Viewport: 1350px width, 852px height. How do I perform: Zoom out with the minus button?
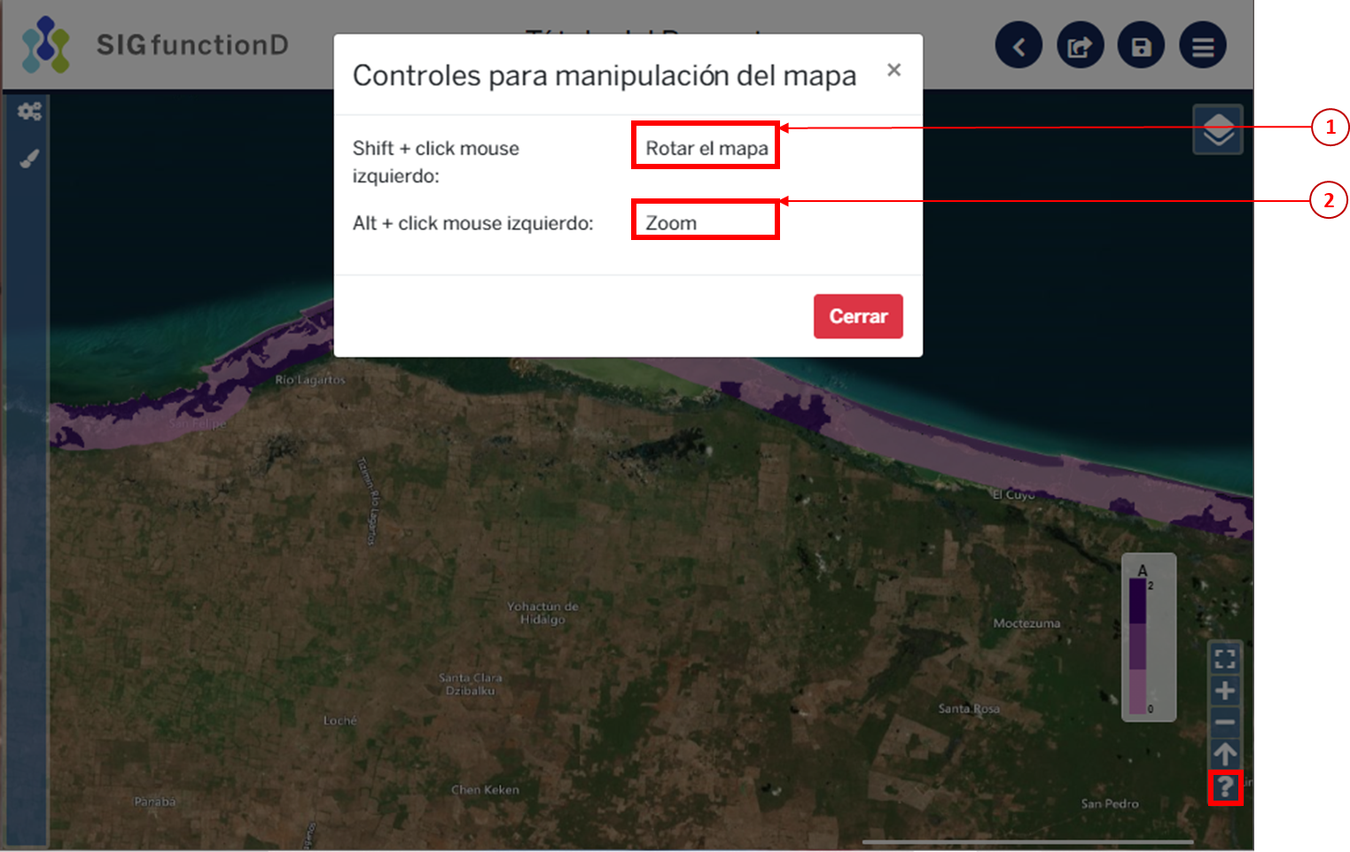click(1225, 722)
